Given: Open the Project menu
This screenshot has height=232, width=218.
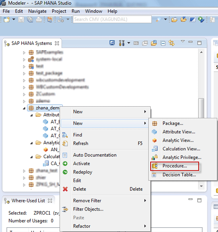Looking at the screenshot, I should [x=59, y=11].
